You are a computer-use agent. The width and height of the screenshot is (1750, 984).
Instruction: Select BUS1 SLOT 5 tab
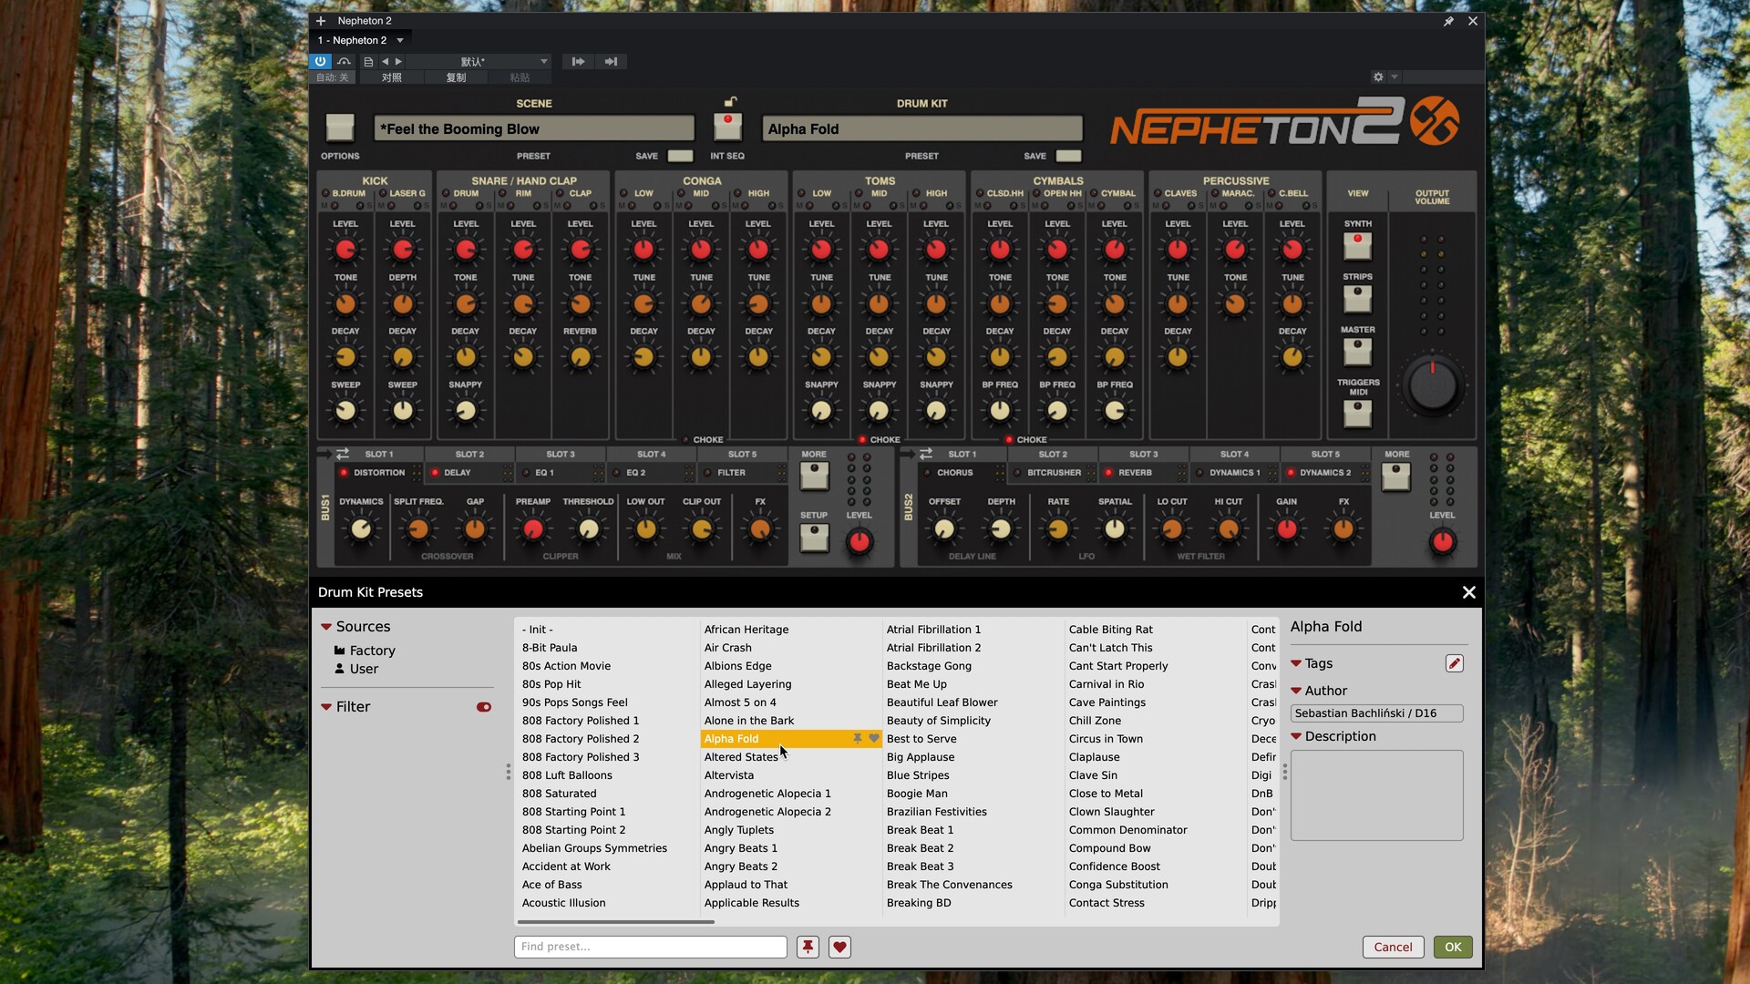tap(742, 454)
